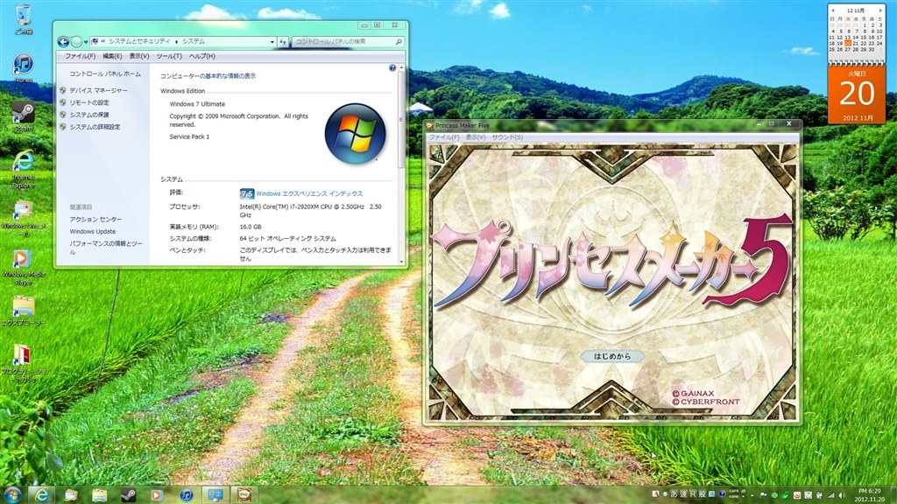Open the ツール menu in the System window
897x504 pixels.
[168, 55]
